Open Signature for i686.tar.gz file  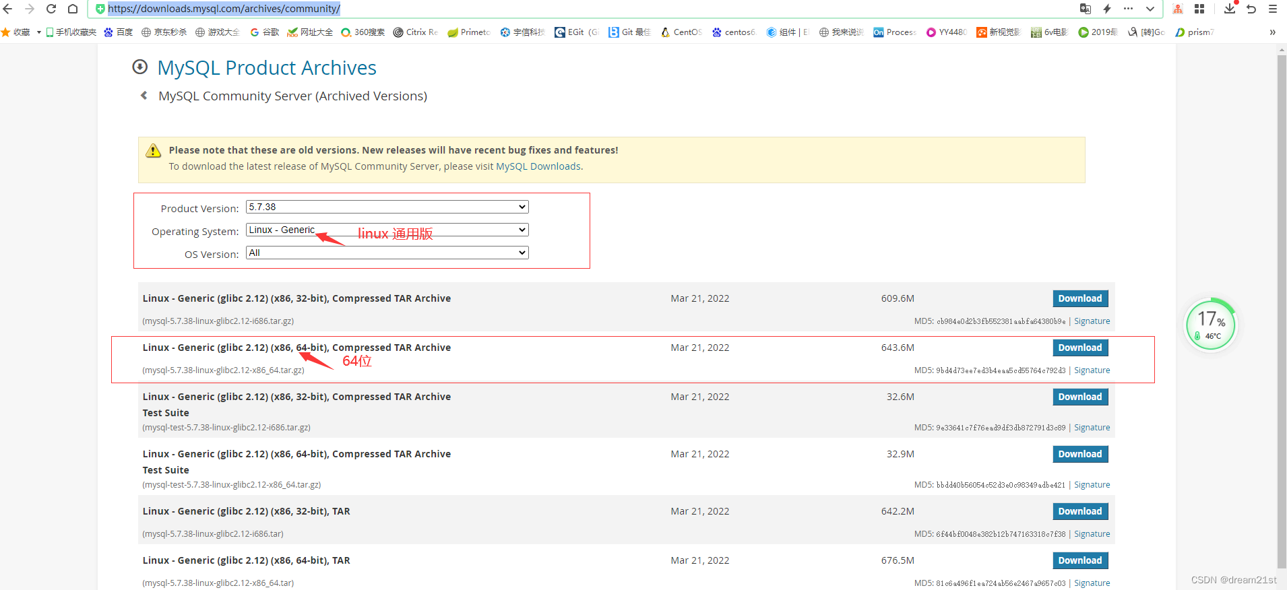pyautogui.click(x=1092, y=321)
